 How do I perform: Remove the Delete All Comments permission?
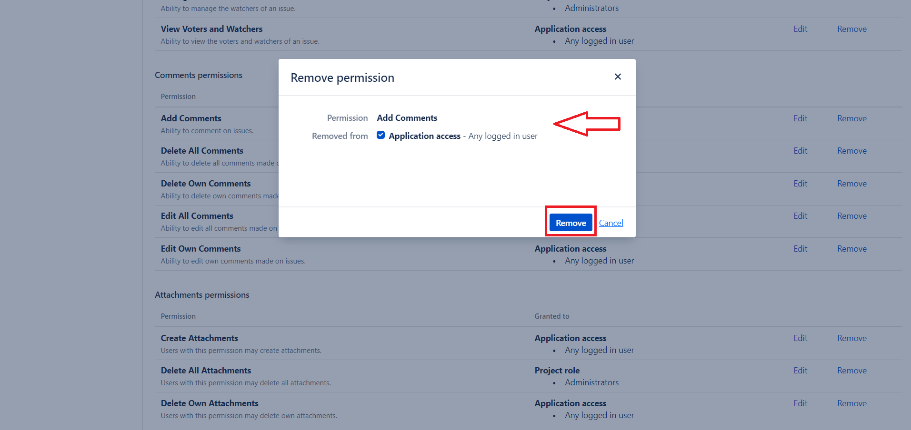[x=851, y=151]
